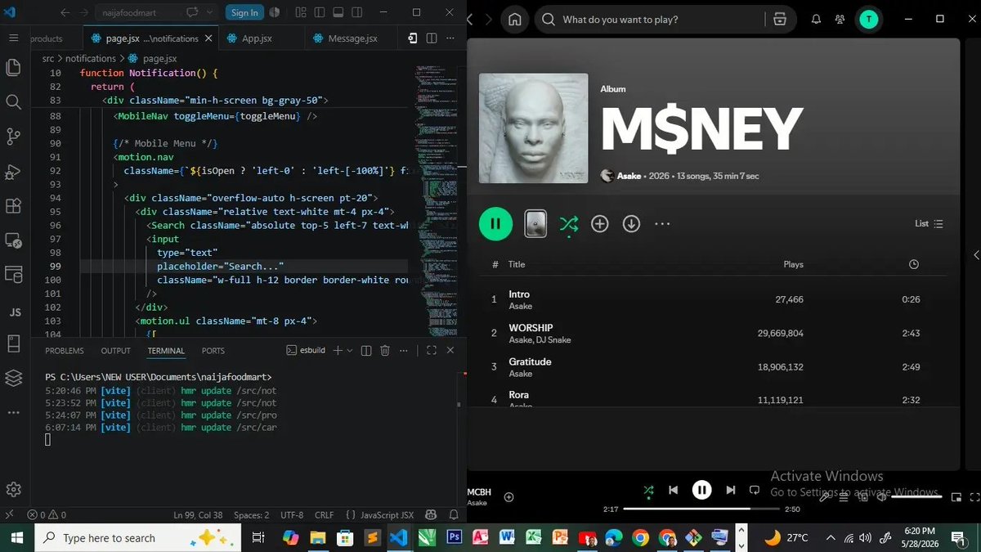981x552 pixels.
Task: Open dropdown beside VS Code command center
Action: 210,12
